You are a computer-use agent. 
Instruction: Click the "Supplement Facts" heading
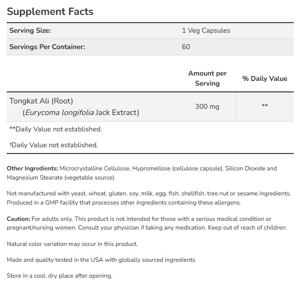50,11
